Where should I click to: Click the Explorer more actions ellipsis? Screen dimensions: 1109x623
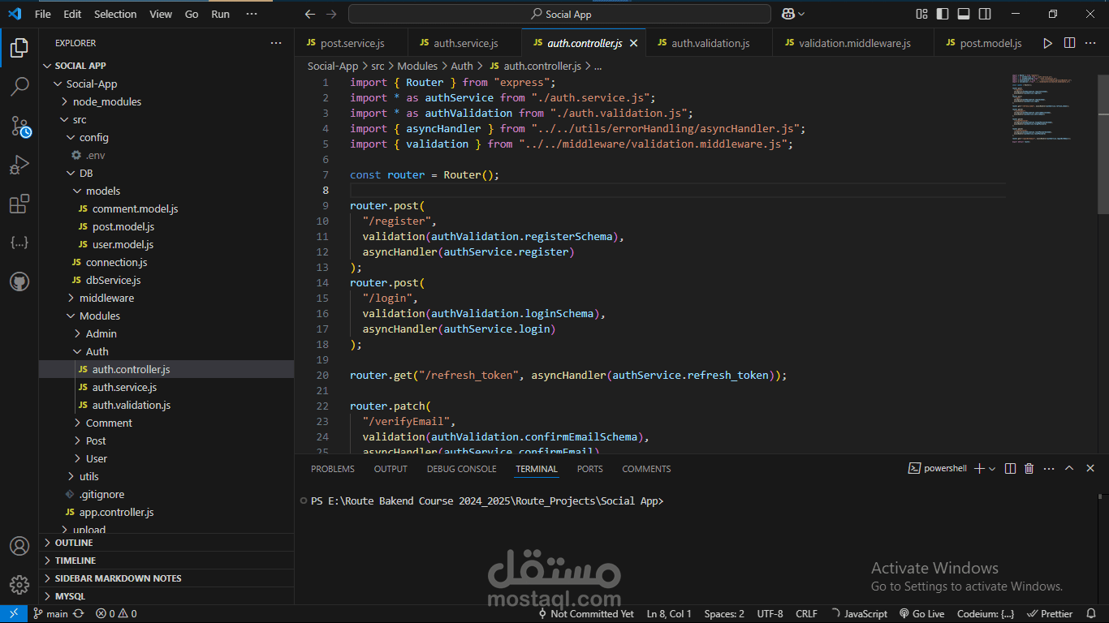click(276, 43)
